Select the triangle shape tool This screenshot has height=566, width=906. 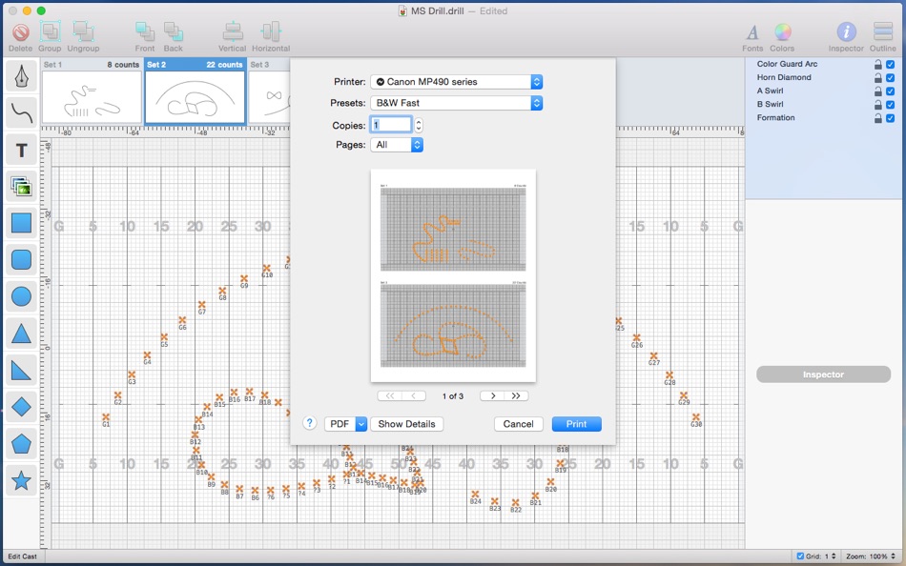click(x=21, y=334)
